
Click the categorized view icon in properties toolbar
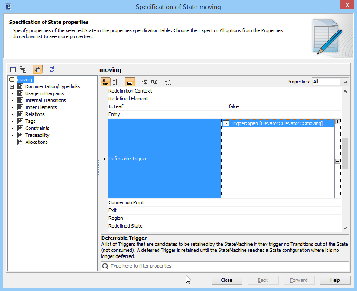coord(105,82)
